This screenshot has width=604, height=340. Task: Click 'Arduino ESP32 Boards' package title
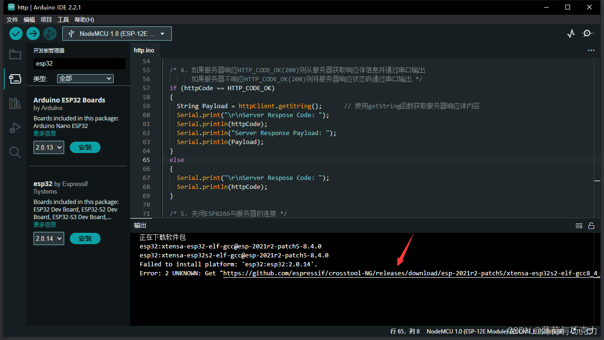[69, 100]
